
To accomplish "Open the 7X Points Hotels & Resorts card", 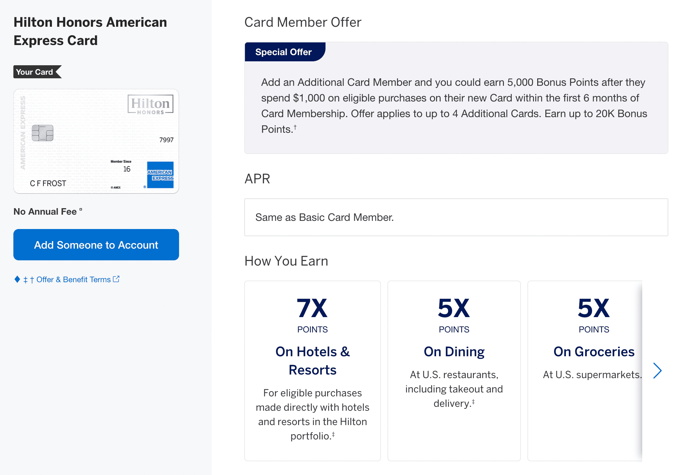I will click(312, 371).
